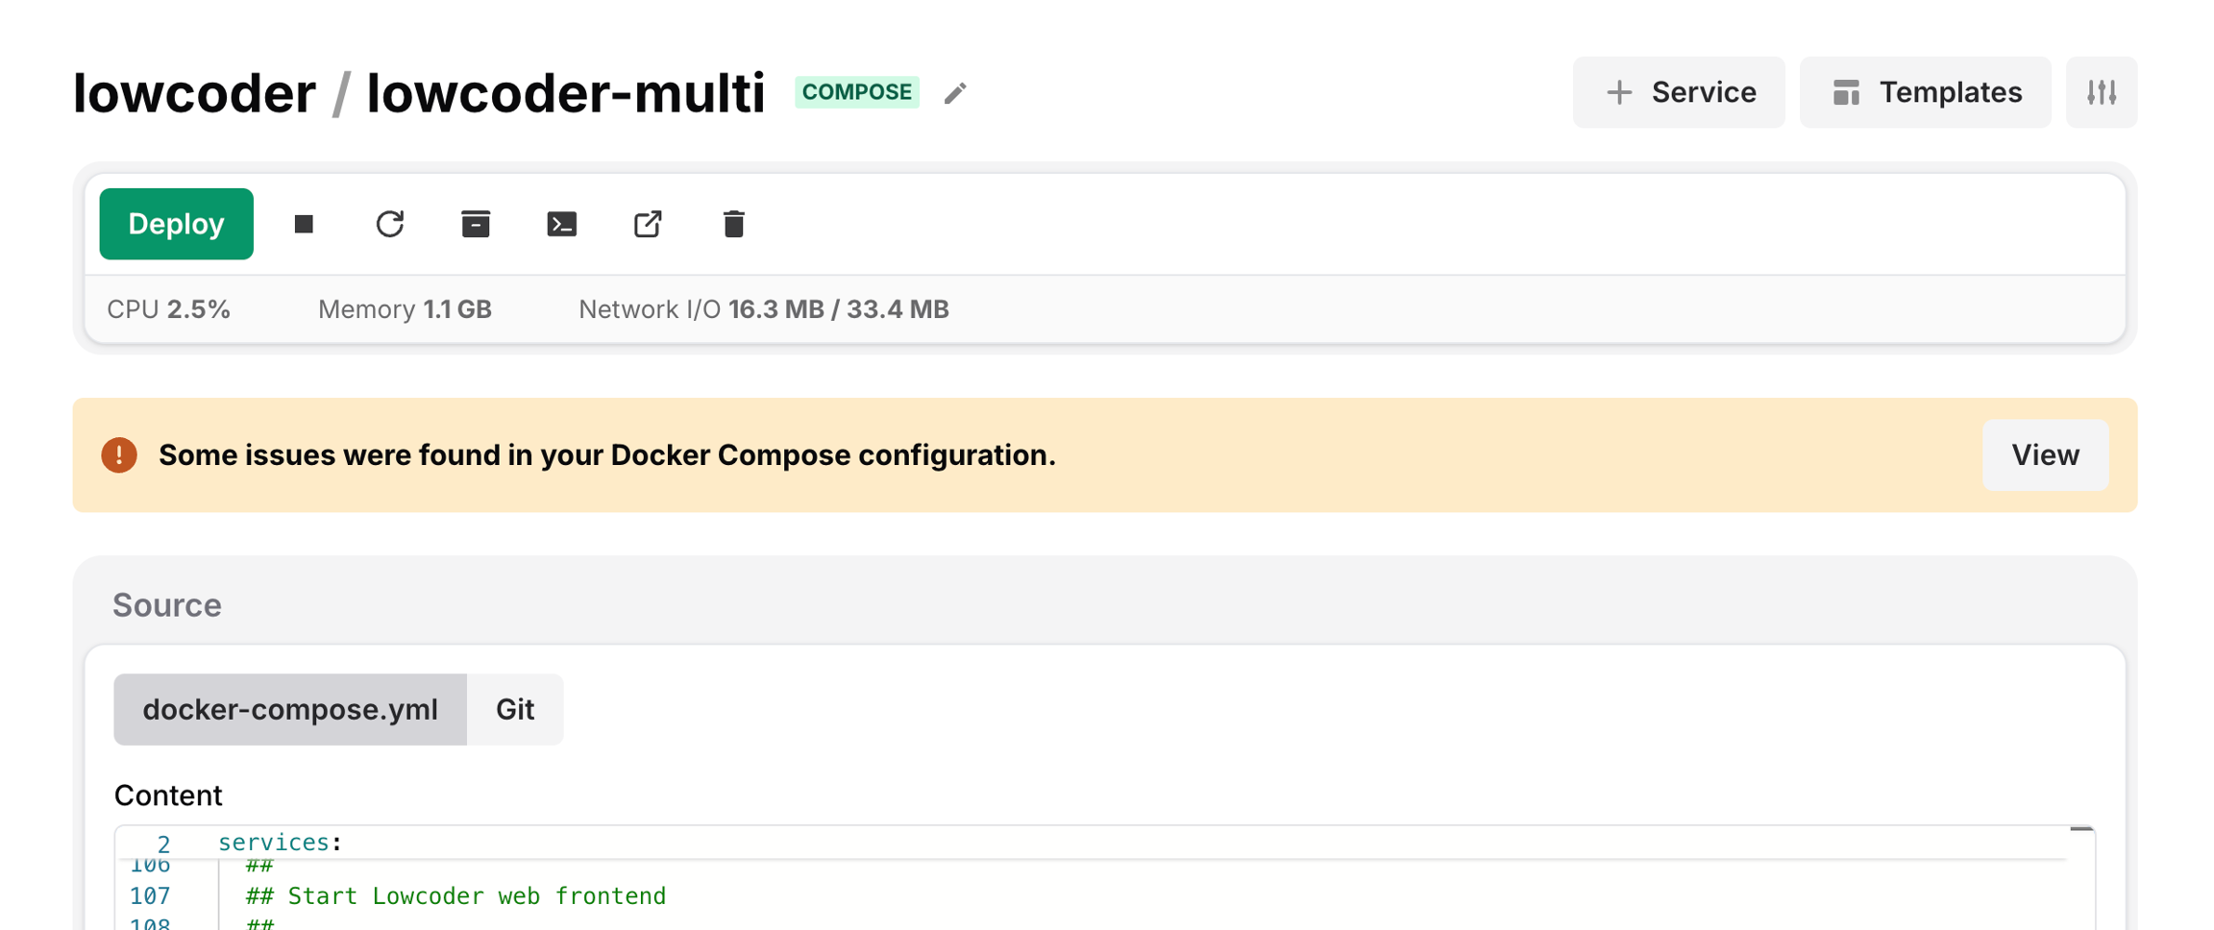Click the editor scrollbar handle at top right
Screen dimensions: 2214x930
point(2080,828)
